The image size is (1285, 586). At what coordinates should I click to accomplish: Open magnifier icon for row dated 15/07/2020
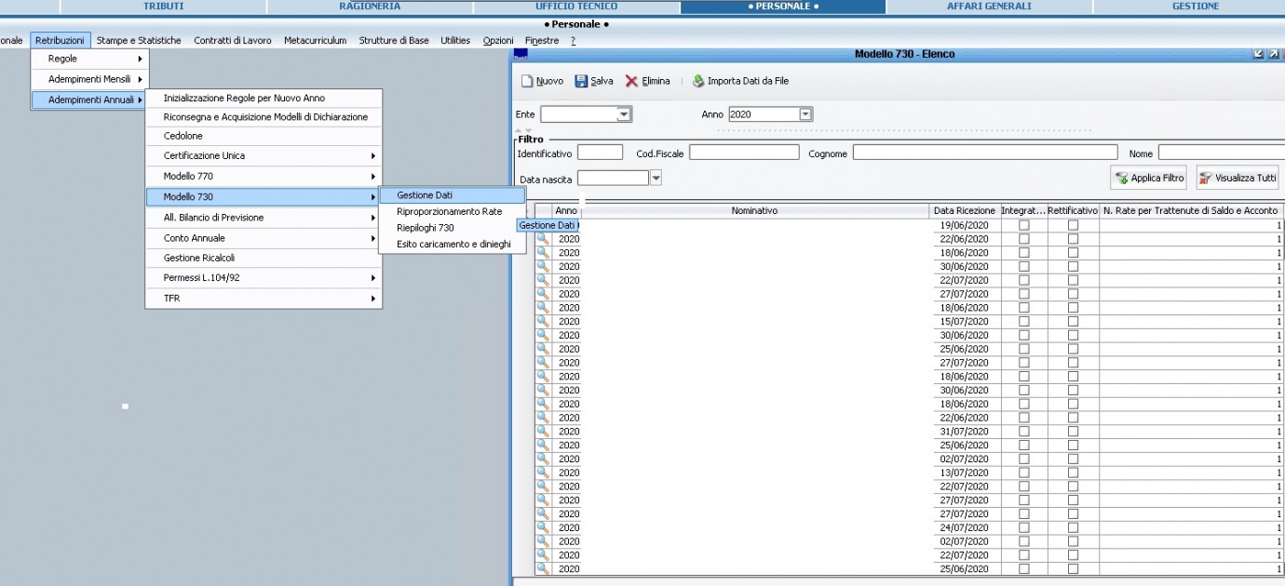point(543,322)
